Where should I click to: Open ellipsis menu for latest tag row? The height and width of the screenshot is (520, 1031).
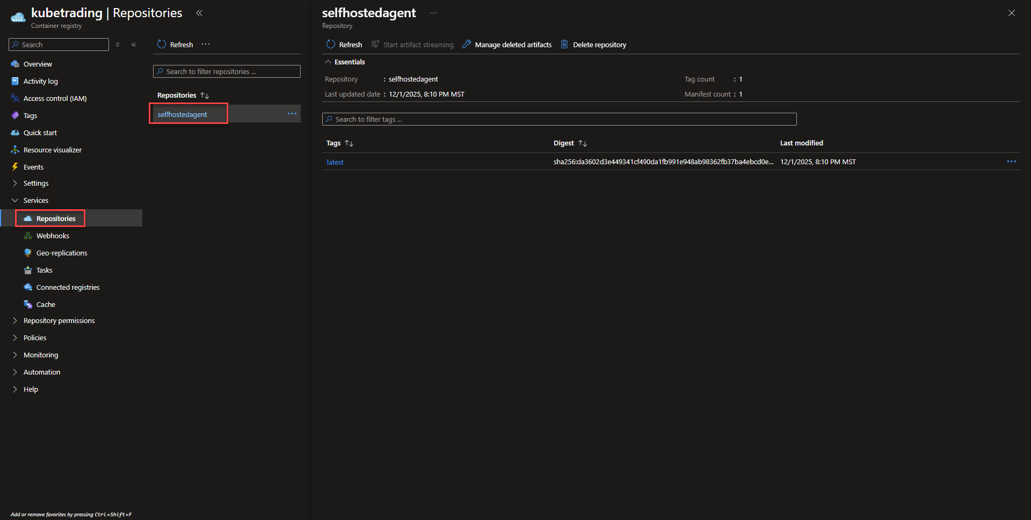coord(1011,162)
